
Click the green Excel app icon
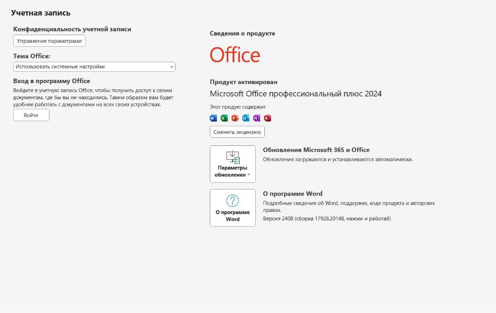point(224,118)
